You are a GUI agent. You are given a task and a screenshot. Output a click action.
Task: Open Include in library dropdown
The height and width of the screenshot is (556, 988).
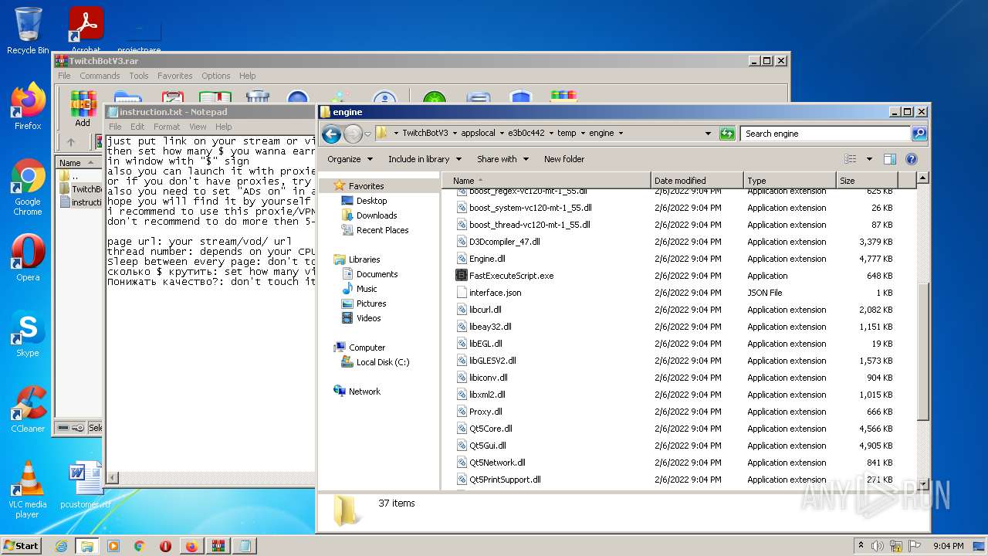(x=425, y=159)
